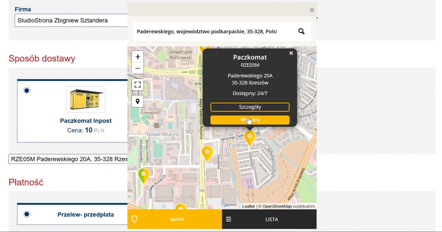
Task: Click the Cena: 10 PLN price text
Action: tap(86, 130)
